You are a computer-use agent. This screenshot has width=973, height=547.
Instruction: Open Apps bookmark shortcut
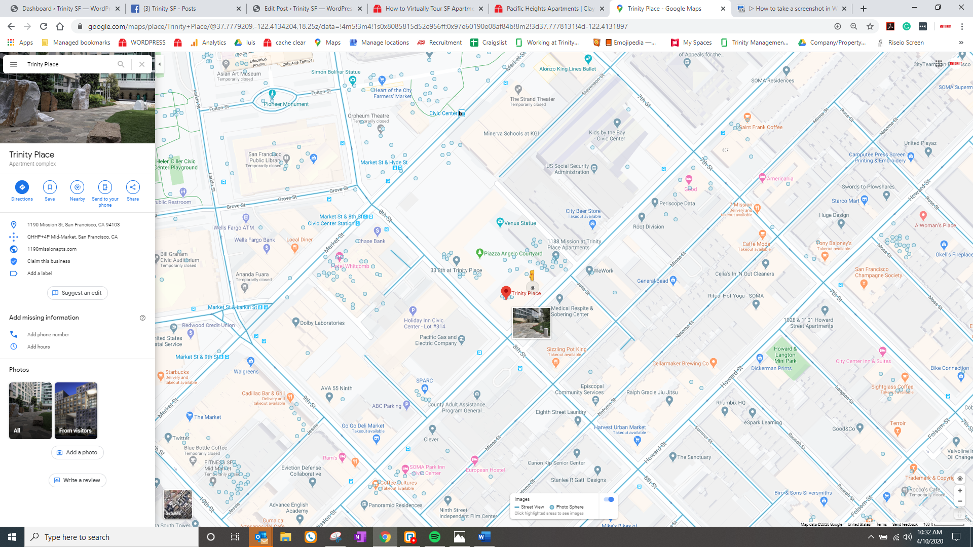point(20,43)
